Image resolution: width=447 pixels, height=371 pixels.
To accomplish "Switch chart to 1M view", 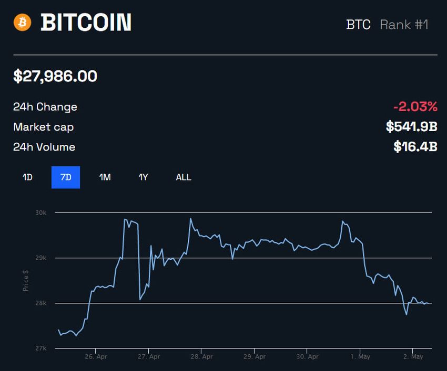I will click(x=104, y=177).
